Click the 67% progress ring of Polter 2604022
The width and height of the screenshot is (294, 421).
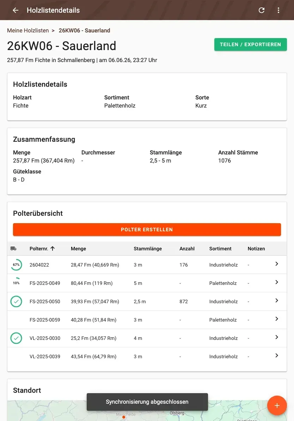(x=16, y=265)
